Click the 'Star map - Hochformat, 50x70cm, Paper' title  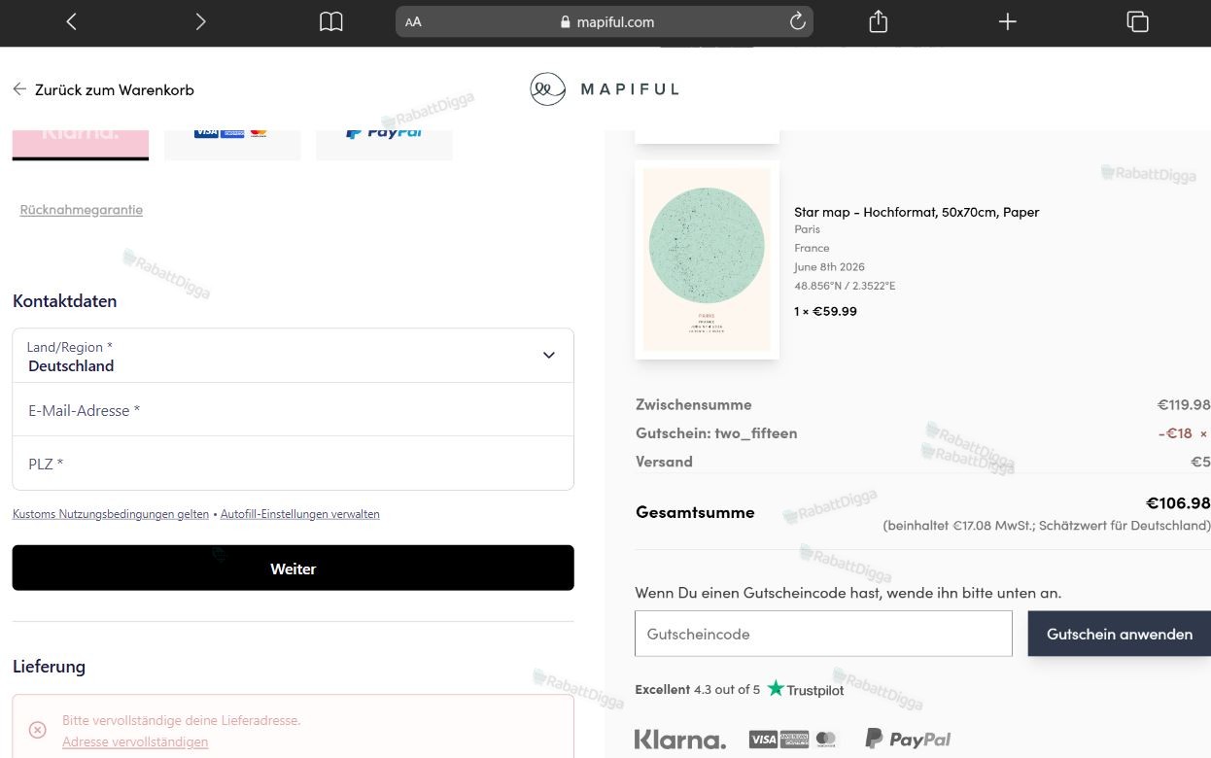click(x=917, y=212)
